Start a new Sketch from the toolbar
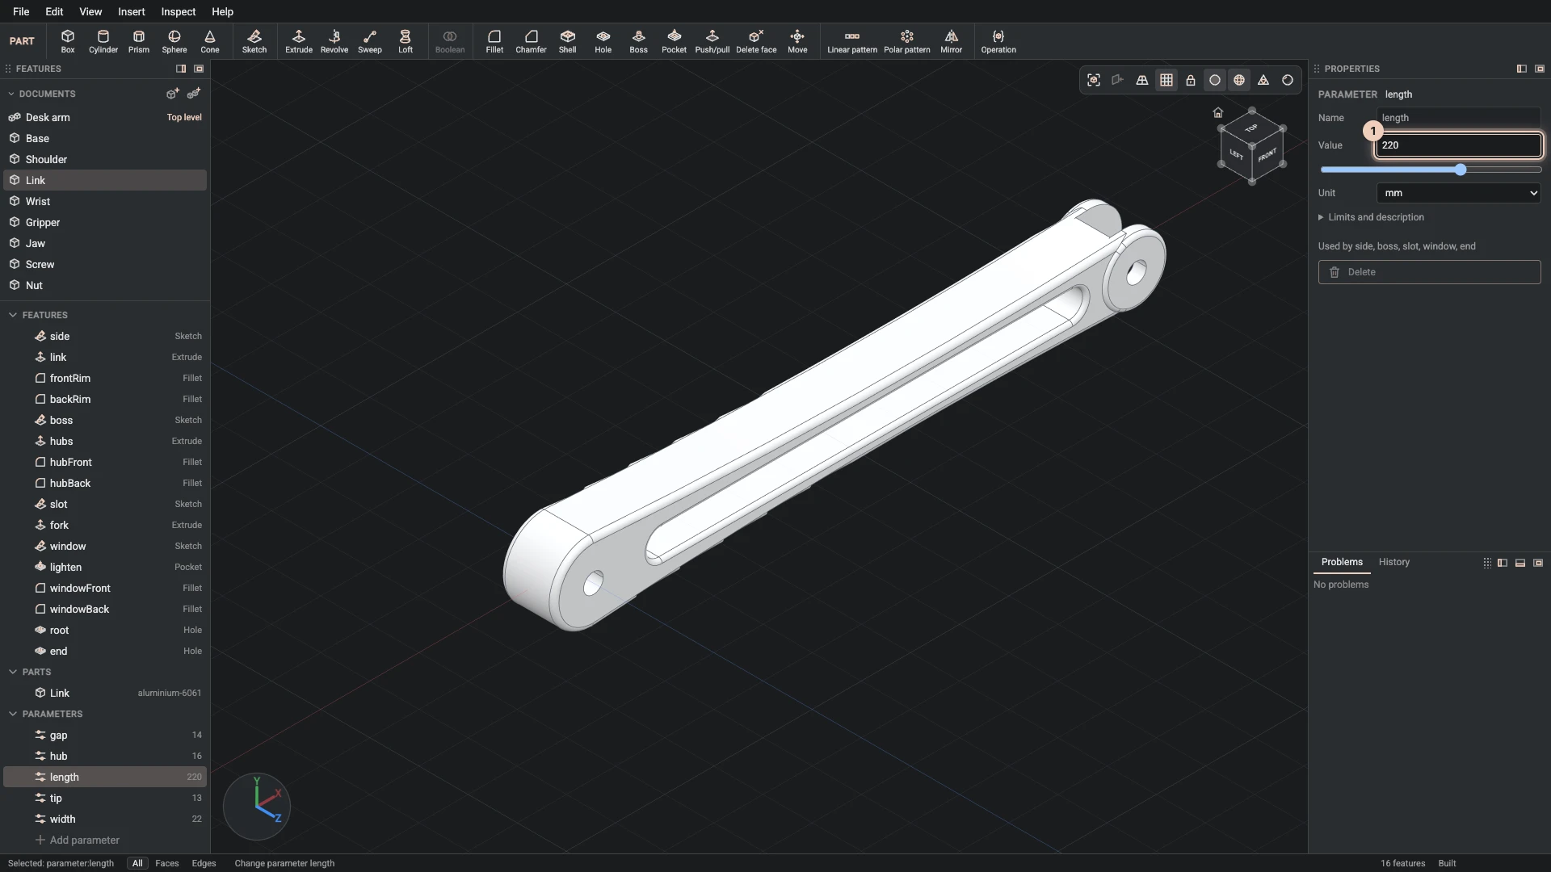Image resolution: width=1551 pixels, height=872 pixels. [254, 41]
